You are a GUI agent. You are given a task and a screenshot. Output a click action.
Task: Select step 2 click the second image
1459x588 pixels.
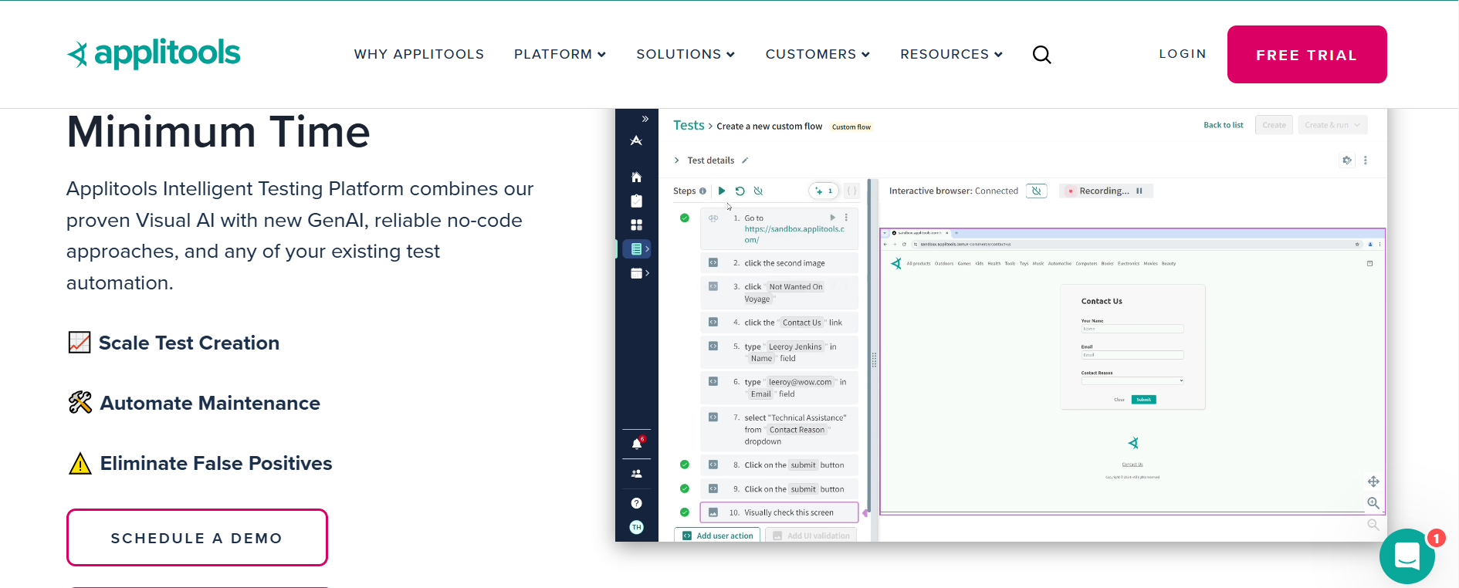[779, 263]
